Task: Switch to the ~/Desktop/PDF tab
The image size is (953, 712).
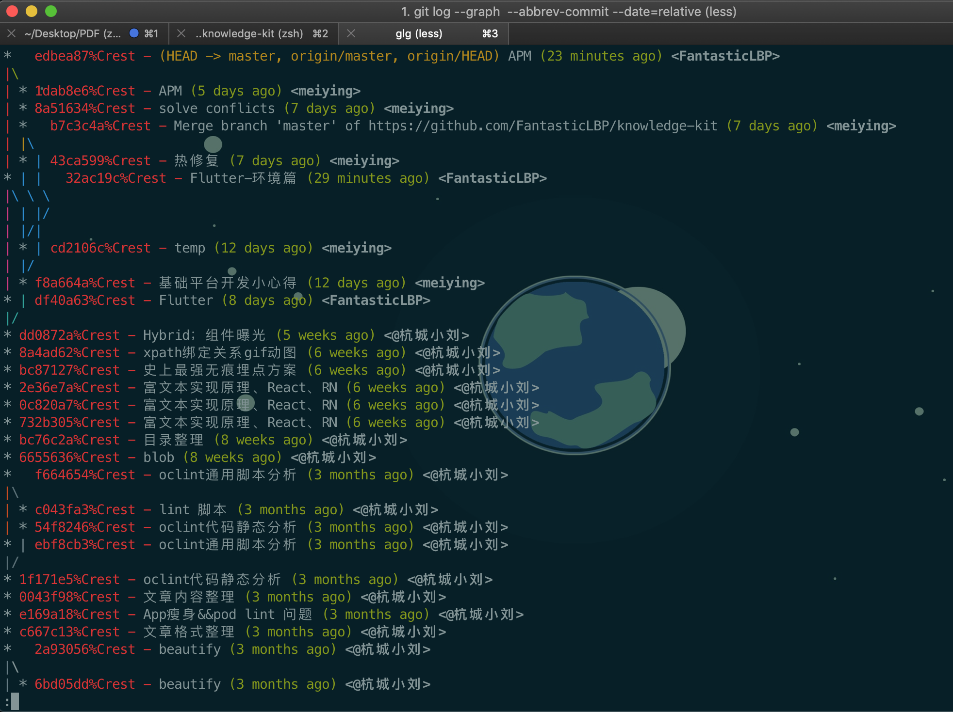Action: coord(73,33)
